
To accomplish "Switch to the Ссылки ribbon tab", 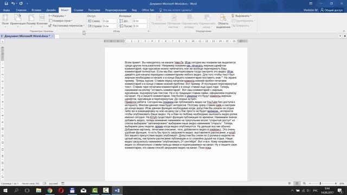I will pyautogui.click(x=78, y=10).
